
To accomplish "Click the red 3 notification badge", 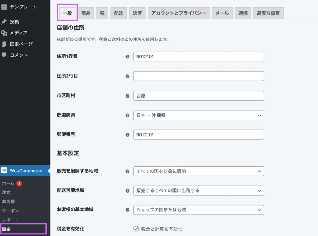I will 19,184.
